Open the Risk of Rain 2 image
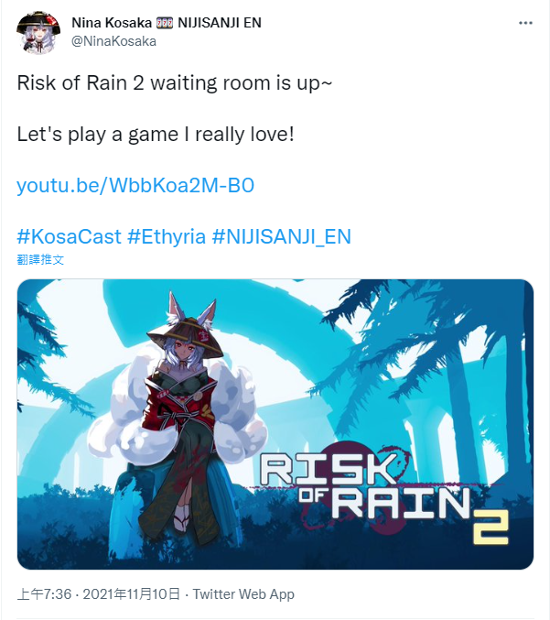550x620 pixels. click(x=275, y=424)
